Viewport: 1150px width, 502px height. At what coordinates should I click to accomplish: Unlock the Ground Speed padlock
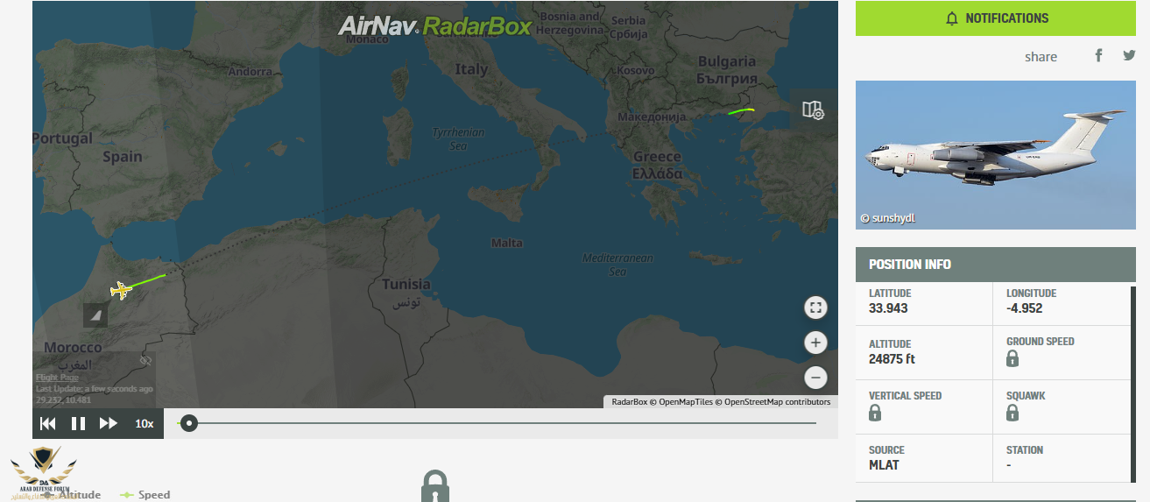[1012, 358]
